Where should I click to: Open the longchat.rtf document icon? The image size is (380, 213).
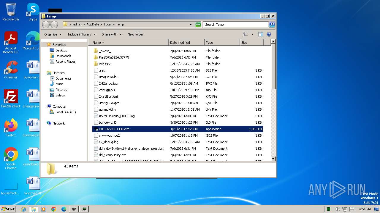coord(33,186)
